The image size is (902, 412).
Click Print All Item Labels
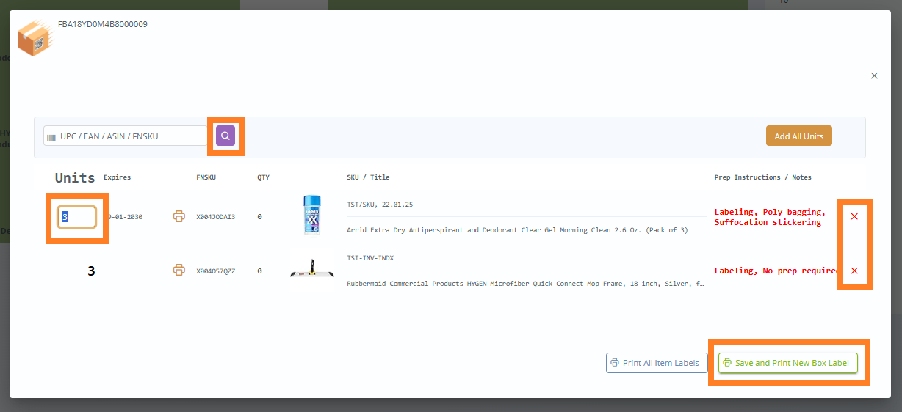point(657,363)
